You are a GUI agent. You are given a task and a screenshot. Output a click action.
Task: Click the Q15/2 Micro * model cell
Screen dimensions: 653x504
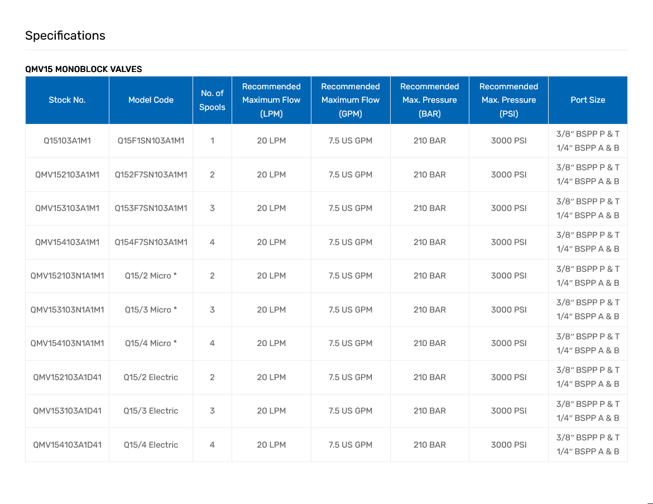[151, 276]
